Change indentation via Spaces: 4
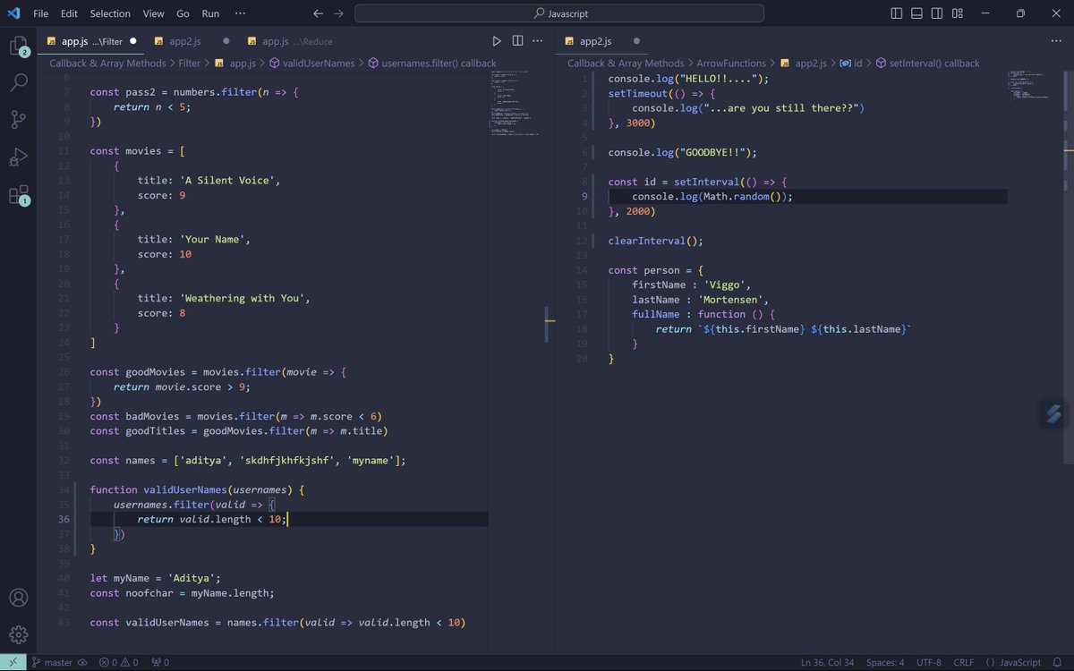1074x671 pixels. [885, 662]
